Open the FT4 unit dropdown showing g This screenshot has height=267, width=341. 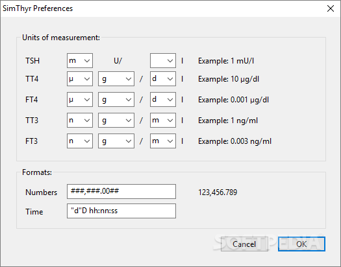pos(116,100)
